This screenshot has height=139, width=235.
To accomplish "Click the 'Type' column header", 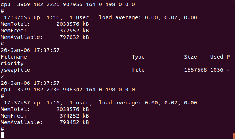I will (138, 57).
